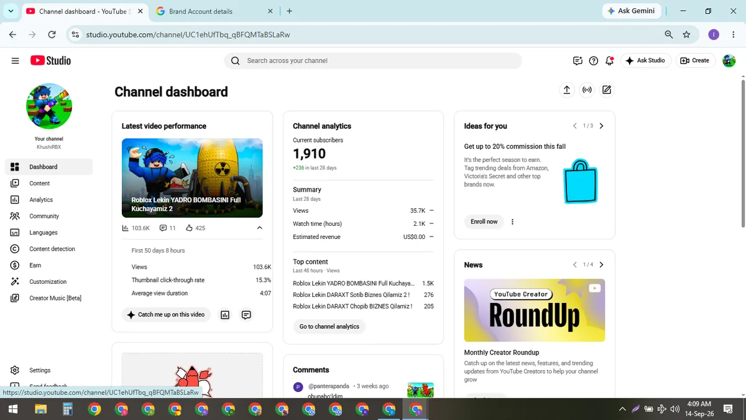Open the comment video thumbnail beside @panterapanda
Image resolution: width=746 pixels, height=420 pixels.
[x=420, y=390]
